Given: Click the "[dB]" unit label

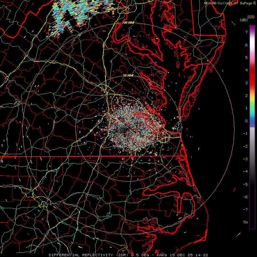Looking at the screenshot, I should click(x=244, y=20).
